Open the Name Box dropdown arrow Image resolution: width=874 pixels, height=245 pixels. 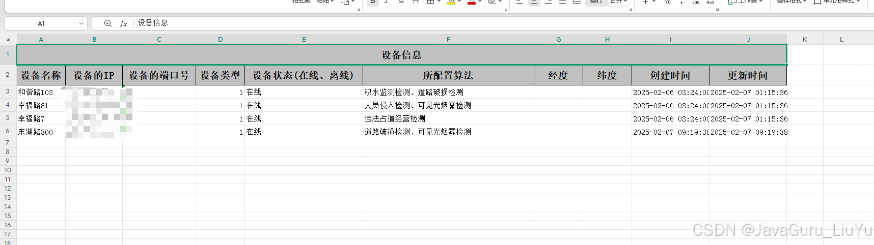[81, 23]
